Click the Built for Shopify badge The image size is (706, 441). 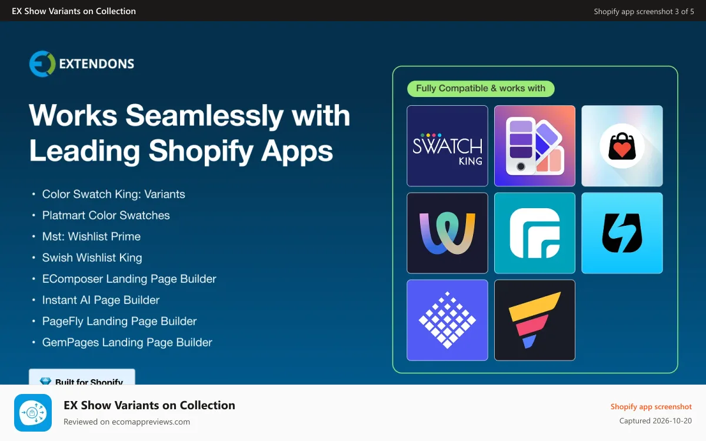click(82, 377)
